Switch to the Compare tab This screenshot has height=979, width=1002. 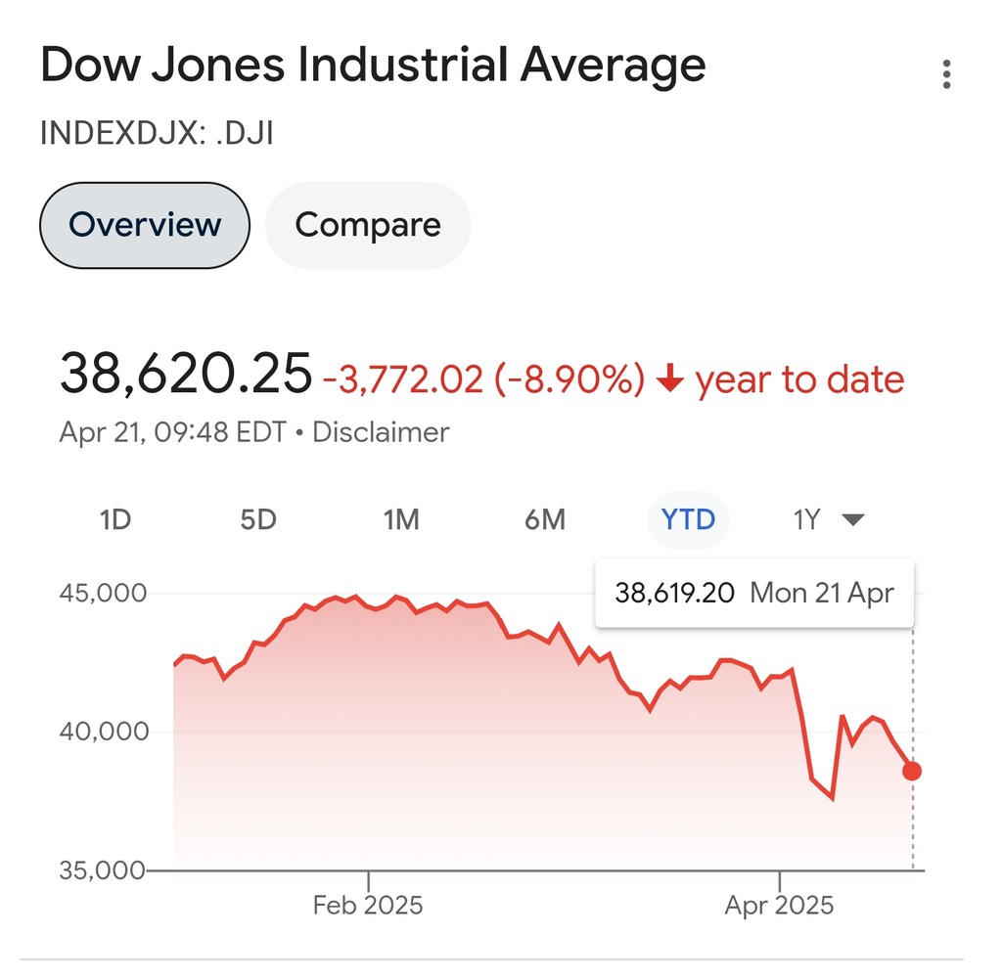coord(368,225)
